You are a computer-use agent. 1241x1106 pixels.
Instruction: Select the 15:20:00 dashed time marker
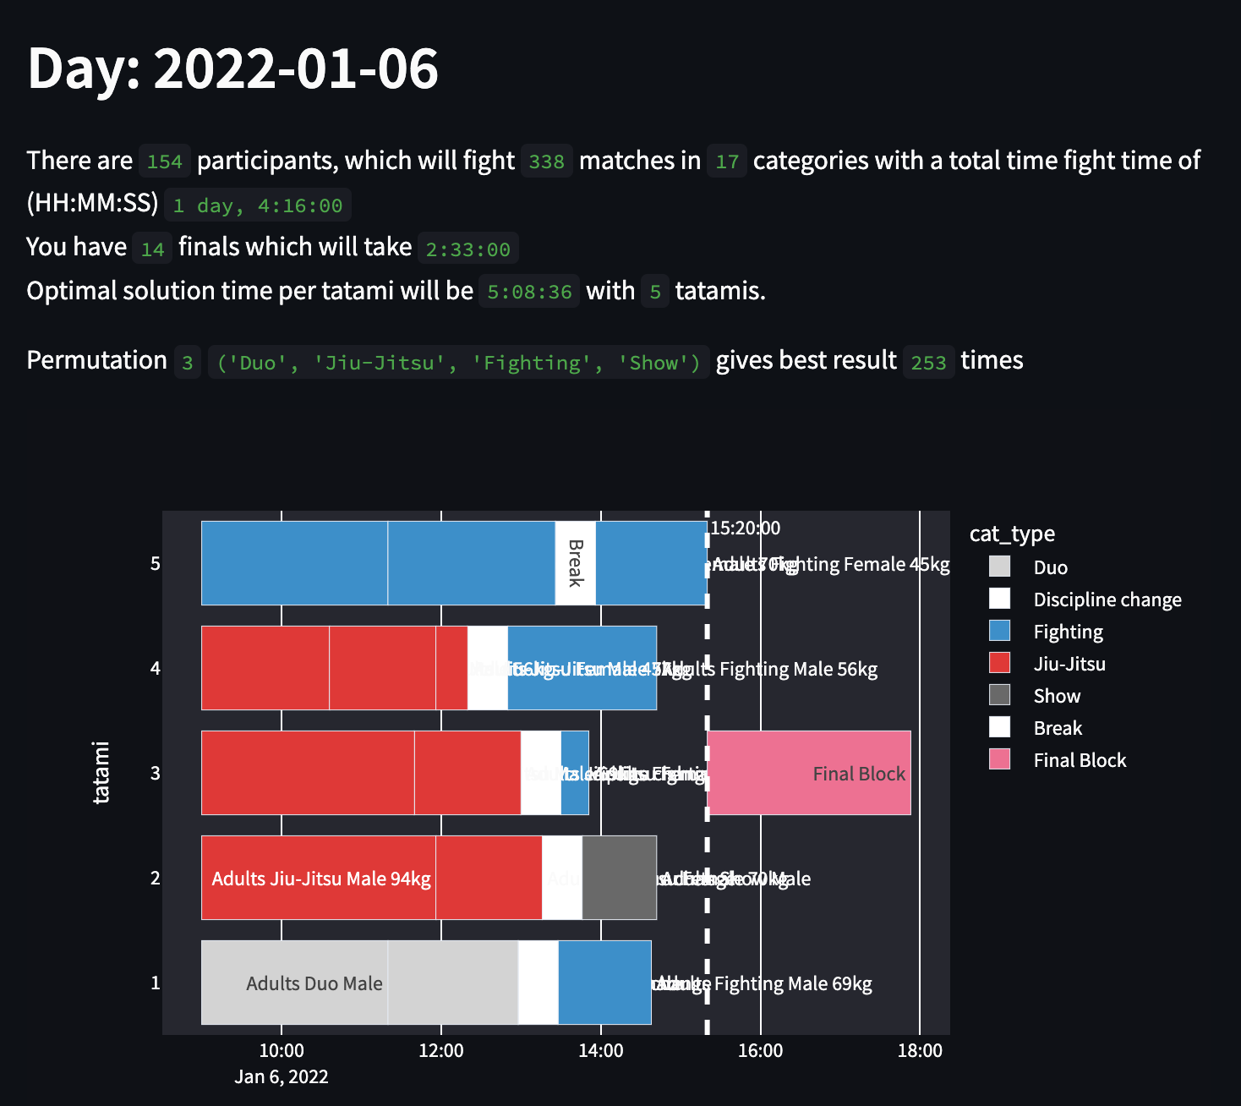coord(708,773)
